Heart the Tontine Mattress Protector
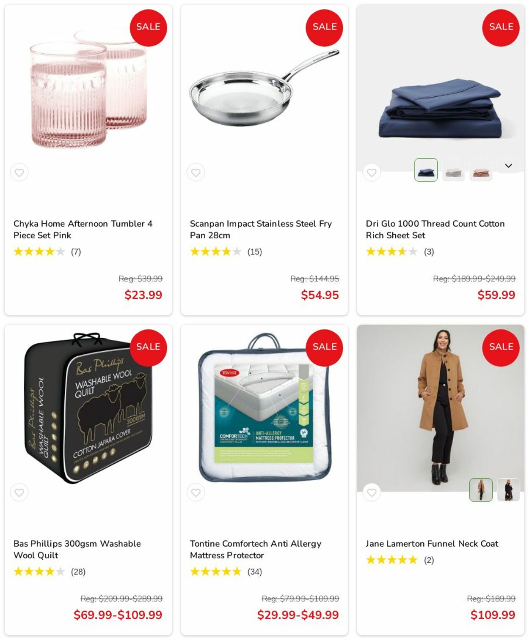Screen dimensions: 529x640 (x=196, y=492)
